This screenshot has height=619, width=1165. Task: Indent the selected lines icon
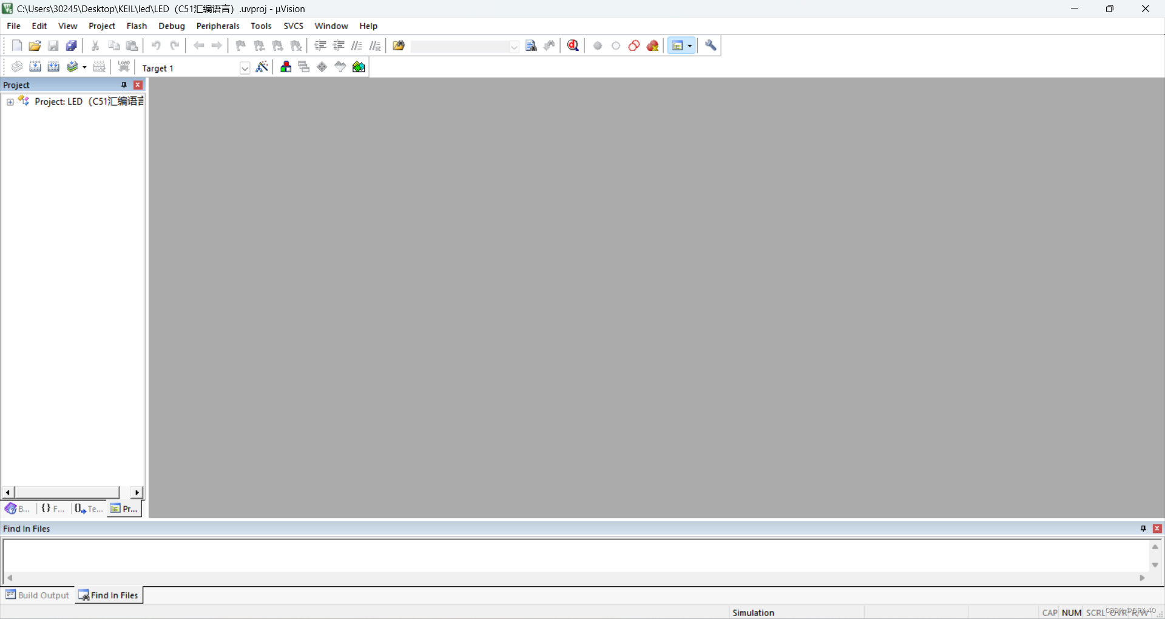pyautogui.click(x=320, y=45)
